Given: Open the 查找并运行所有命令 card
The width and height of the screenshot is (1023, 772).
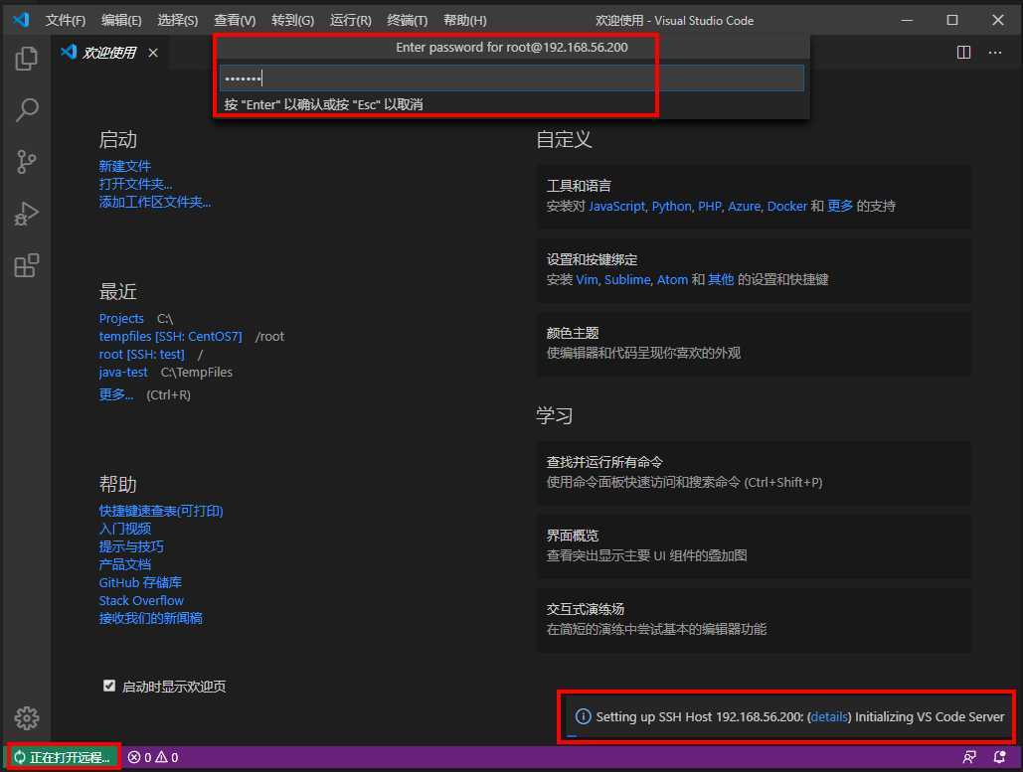Looking at the screenshot, I should point(754,473).
